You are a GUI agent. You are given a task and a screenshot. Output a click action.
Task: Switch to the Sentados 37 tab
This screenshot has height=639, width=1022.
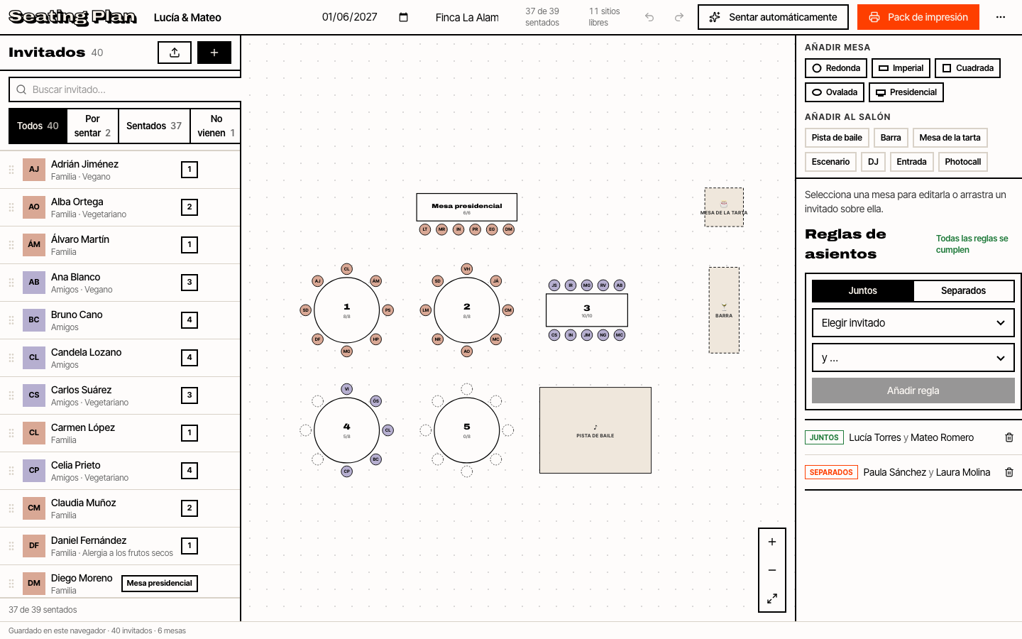coord(154,126)
